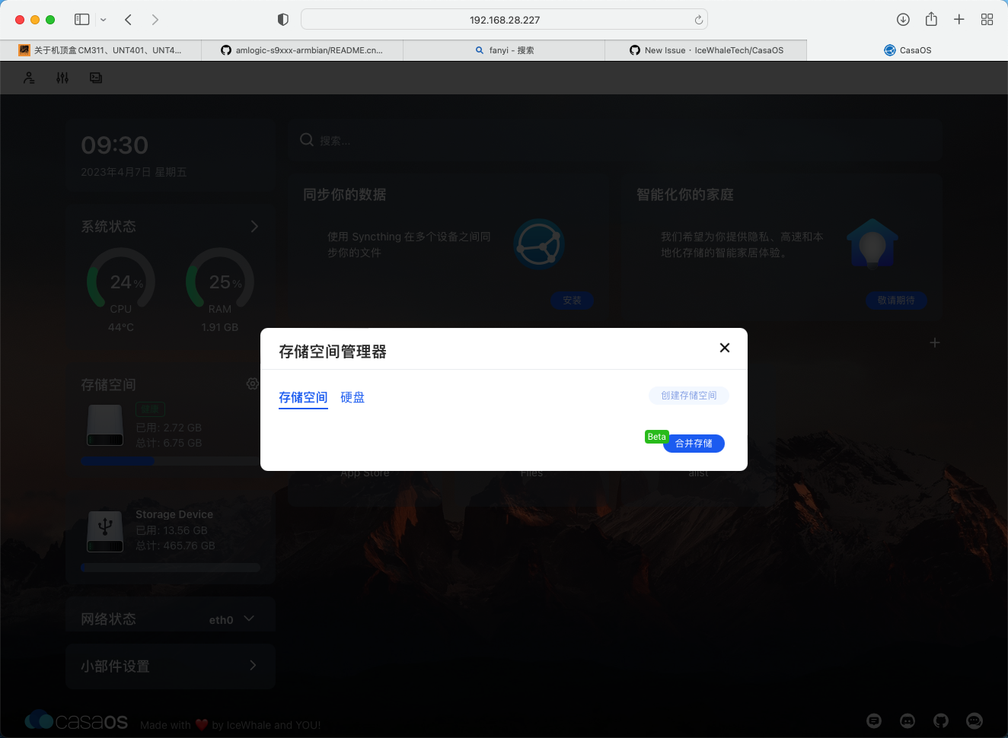Screen dimensions: 1008x738
Task: Select the 存储空间 tab
Action: pyautogui.click(x=303, y=397)
